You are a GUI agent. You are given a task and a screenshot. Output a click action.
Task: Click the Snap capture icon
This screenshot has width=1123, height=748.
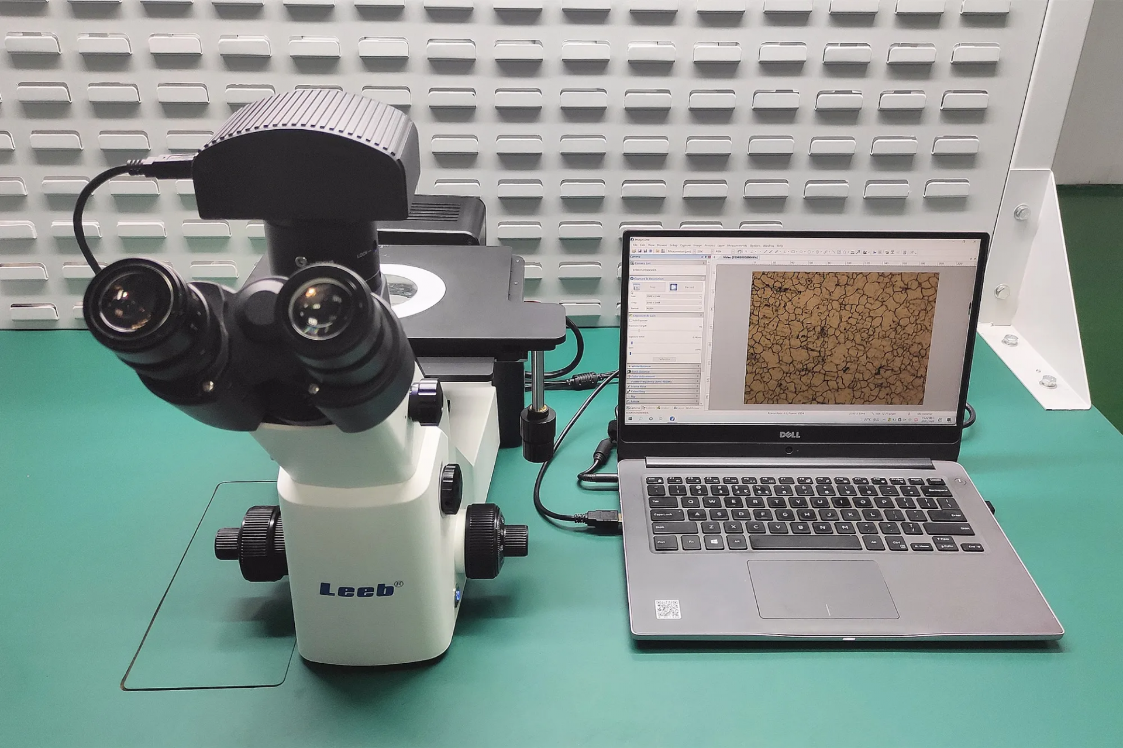636,287
